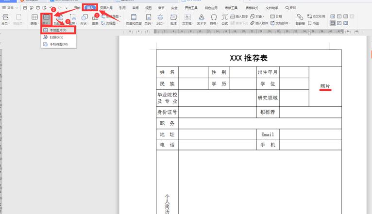
Task: Expand the 水印 dropdown arrow
Action: [164, 23]
